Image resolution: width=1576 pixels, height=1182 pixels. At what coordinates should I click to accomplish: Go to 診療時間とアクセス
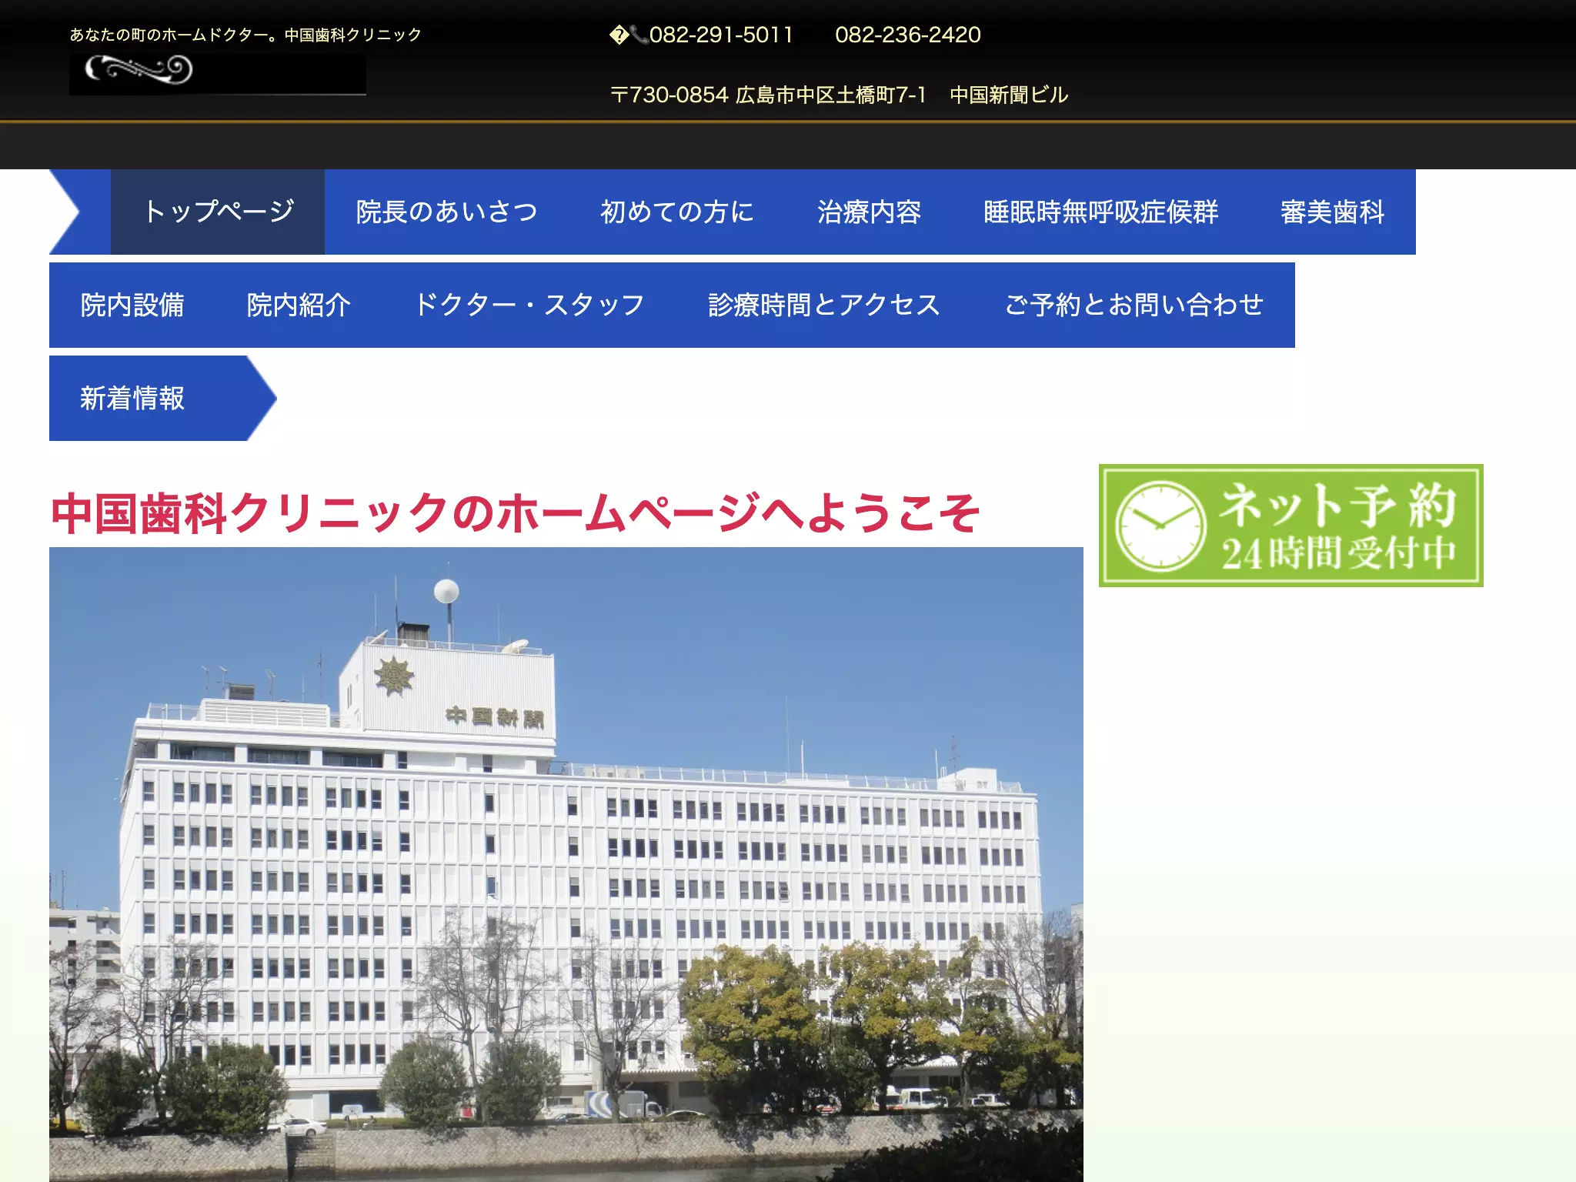(x=824, y=305)
